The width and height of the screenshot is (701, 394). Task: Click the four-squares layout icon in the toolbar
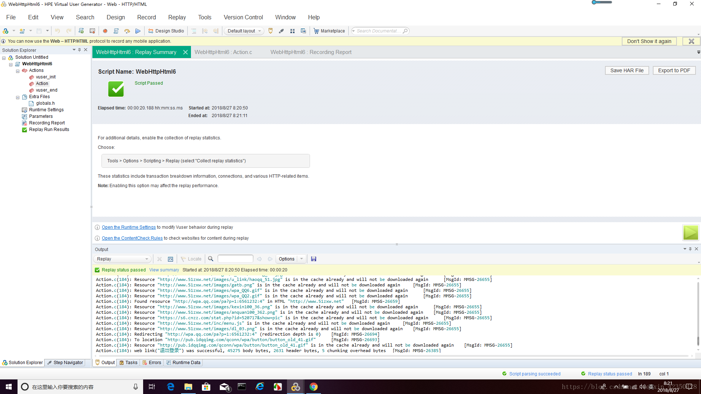292,31
